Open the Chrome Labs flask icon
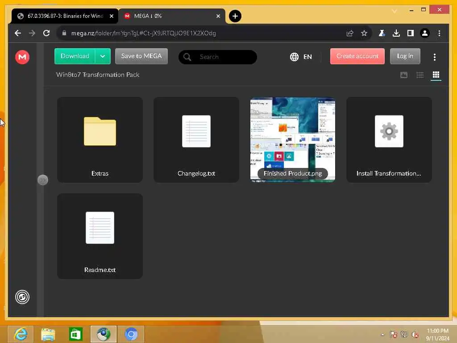Image resolution: width=457 pixels, height=343 pixels. click(x=382, y=33)
